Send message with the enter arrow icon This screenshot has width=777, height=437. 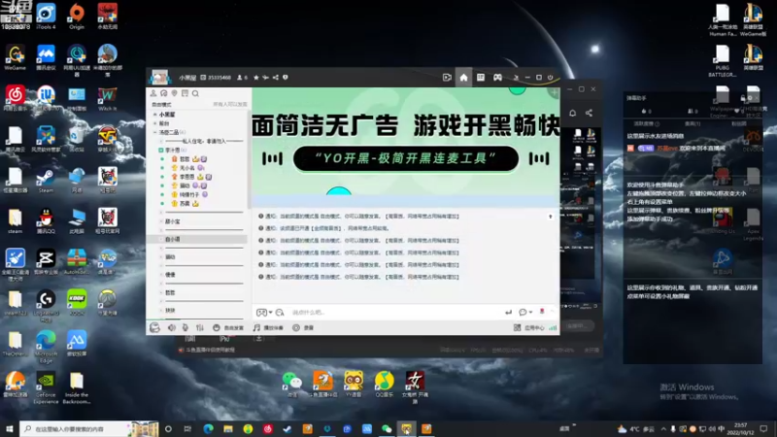pyautogui.click(x=508, y=312)
